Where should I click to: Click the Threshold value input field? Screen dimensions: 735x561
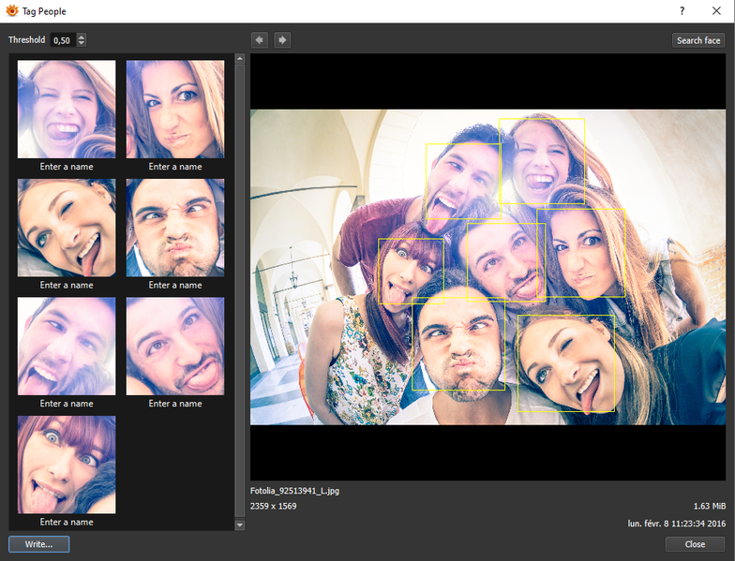[x=63, y=40]
